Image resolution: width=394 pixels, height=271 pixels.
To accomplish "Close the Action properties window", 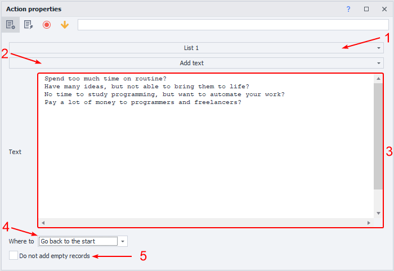I will pos(383,9).
